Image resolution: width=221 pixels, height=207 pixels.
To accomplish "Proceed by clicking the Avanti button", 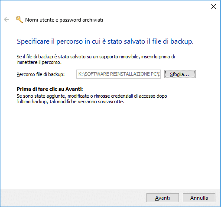I will (x=162, y=197).
